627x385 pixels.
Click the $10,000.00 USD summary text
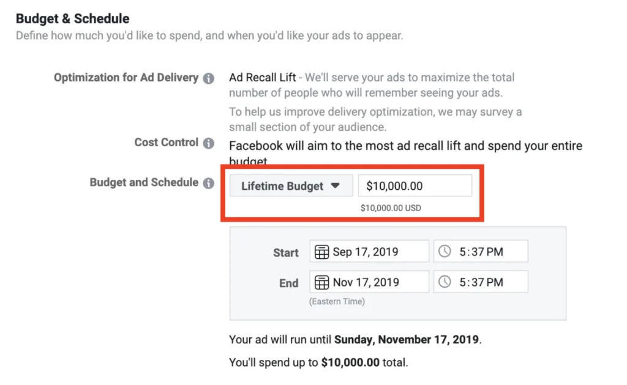[x=391, y=207]
